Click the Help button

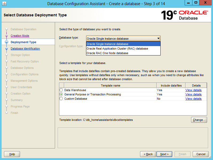pos(12,154)
